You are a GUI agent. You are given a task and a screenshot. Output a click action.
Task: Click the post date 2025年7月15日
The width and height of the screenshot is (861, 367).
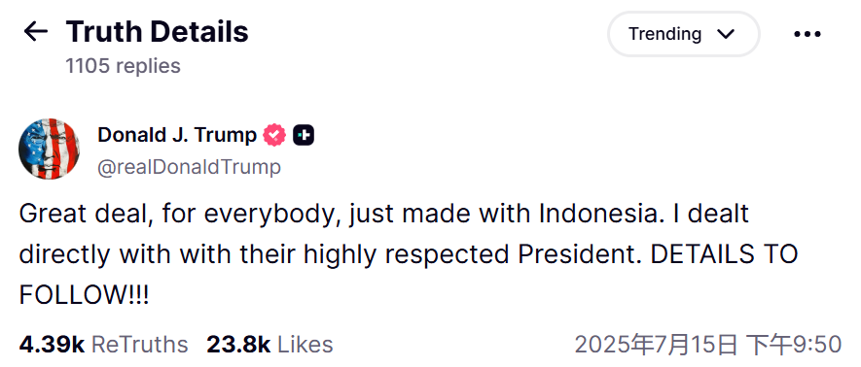pyautogui.click(x=656, y=345)
